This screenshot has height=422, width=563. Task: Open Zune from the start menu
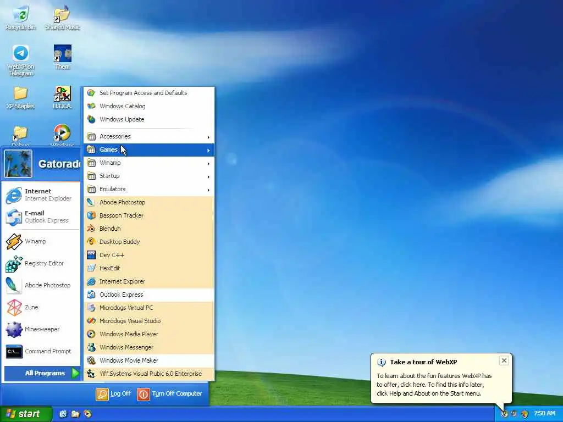(41, 307)
